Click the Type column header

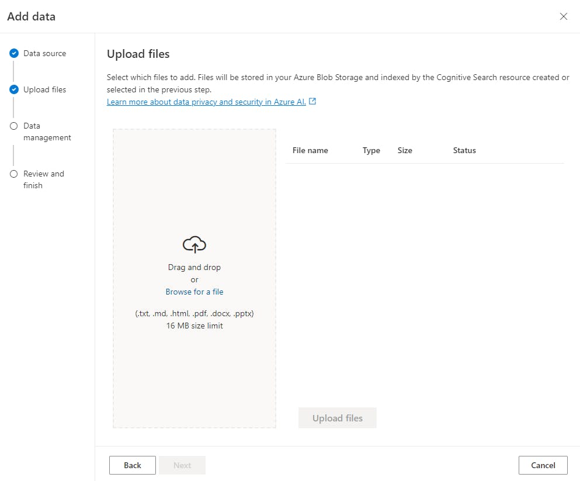[x=371, y=150]
